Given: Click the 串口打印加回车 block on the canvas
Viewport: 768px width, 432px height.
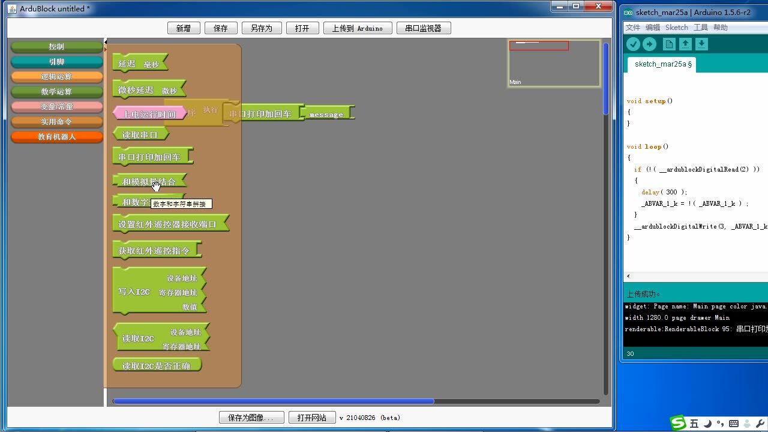Looking at the screenshot, I should [263, 113].
